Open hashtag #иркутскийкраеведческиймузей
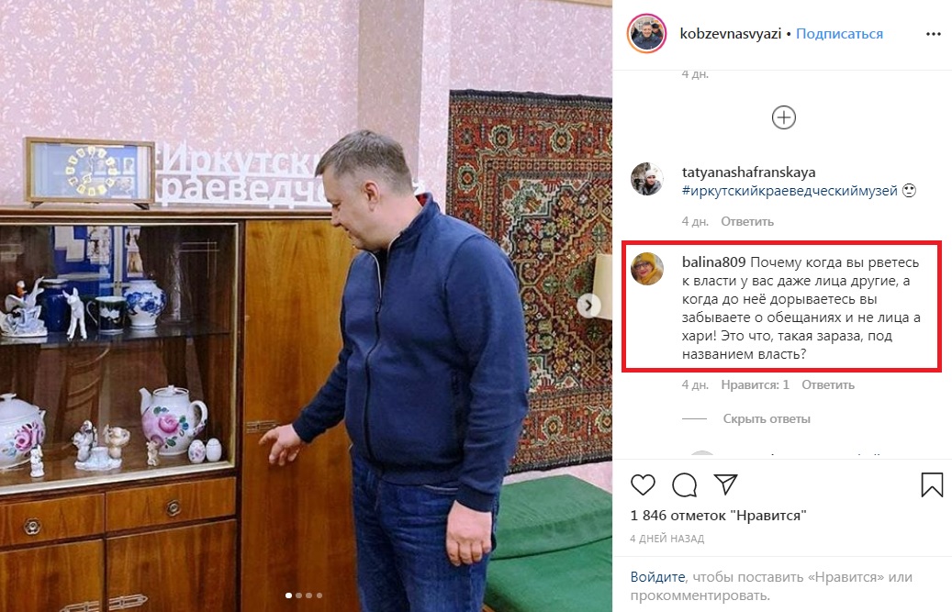 790,191
